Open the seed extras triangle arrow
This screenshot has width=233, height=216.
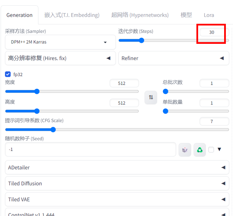219,149
